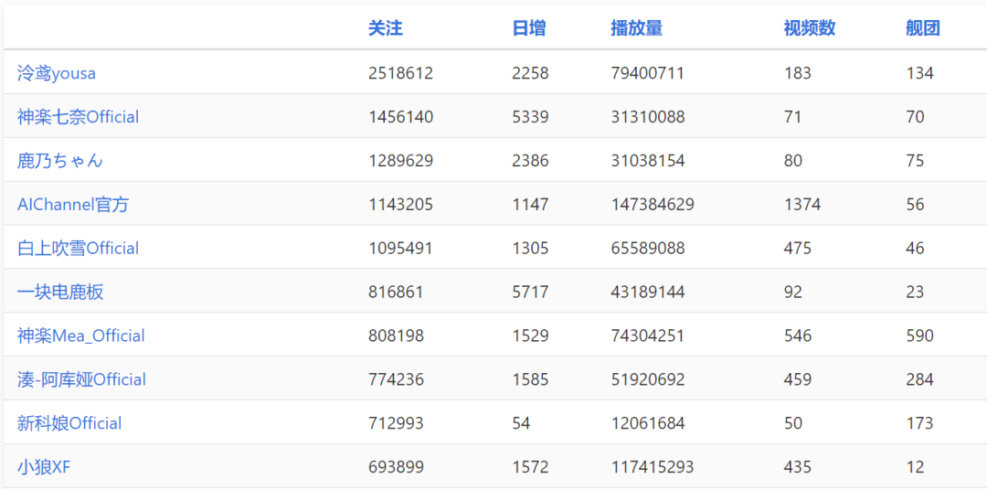Select follower count 1095491
Image resolution: width=987 pixels, height=490 pixels.
pyautogui.click(x=401, y=248)
